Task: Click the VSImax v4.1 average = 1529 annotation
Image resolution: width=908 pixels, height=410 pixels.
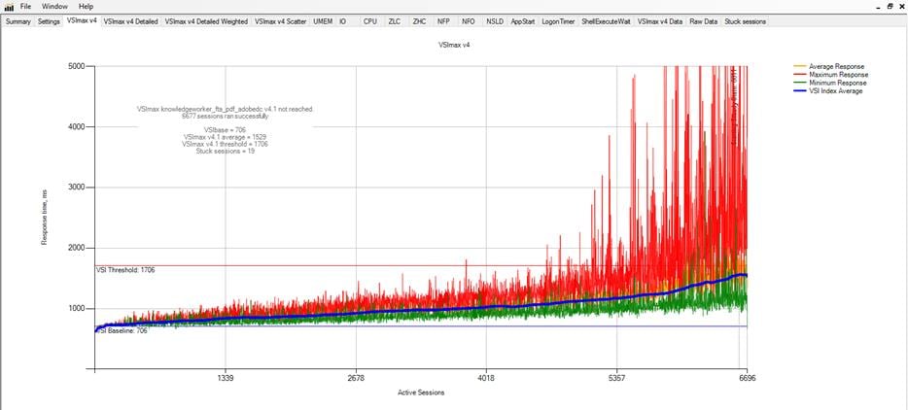Action: click(x=226, y=137)
